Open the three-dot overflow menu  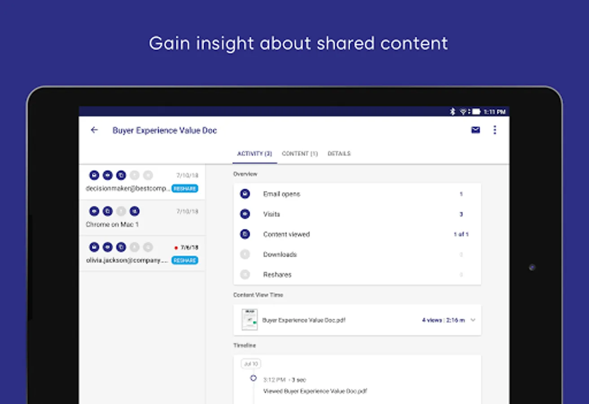tap(495, 130)
